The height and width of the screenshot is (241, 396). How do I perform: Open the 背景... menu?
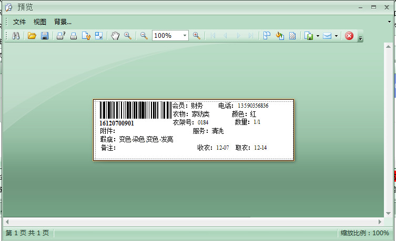[x=63, y=22]
